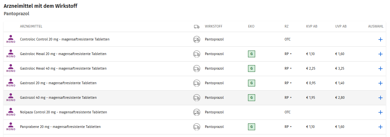Image resolution: width=390 pixels, height=137 pixels.
Task: Add Gastrozol 40 mg via plus icon
Action: click(x=380, y=98)
